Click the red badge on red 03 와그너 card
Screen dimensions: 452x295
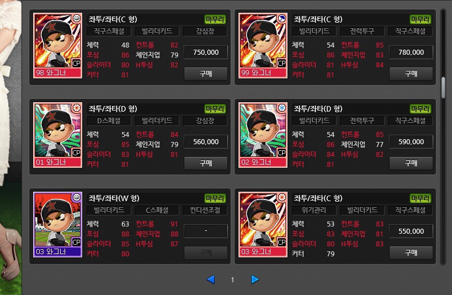(x=281, y=198)
